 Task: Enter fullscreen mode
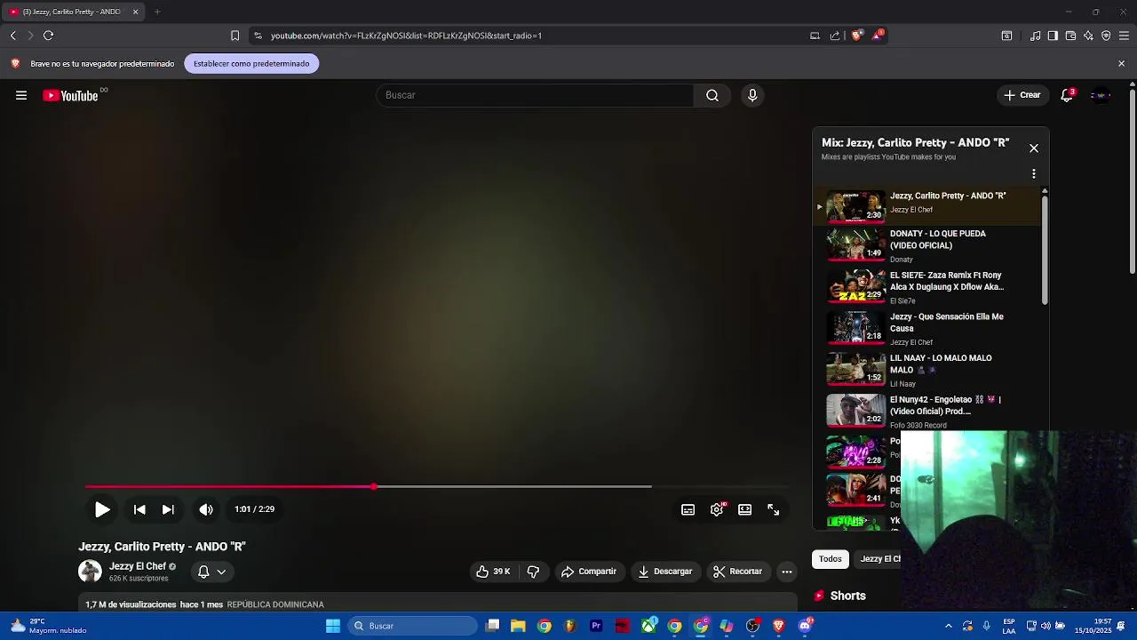coord(773,509)
